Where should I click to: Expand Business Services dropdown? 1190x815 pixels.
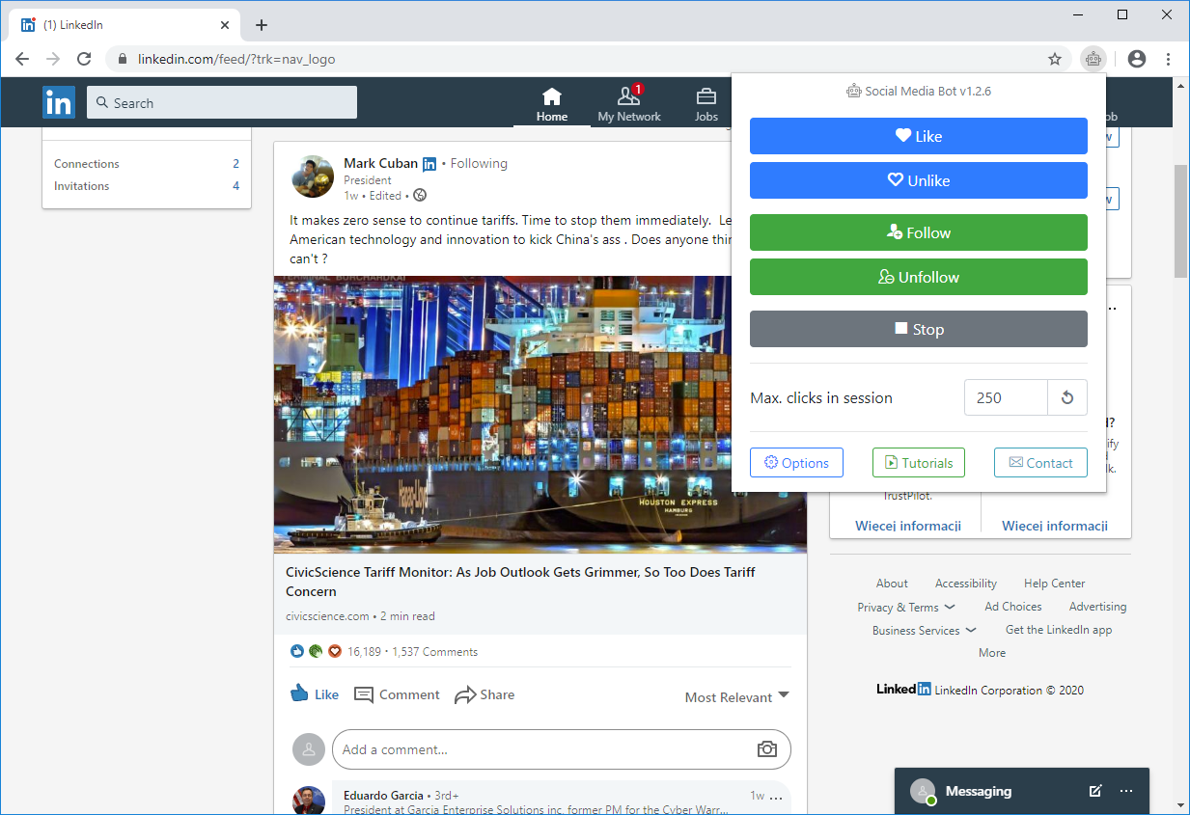coord(924,630)
